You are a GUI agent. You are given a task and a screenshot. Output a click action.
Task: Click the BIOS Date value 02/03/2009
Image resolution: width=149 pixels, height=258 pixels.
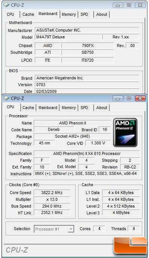tap(87, 91)
